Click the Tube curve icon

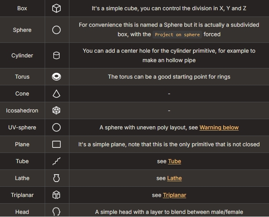click(56, 161)
